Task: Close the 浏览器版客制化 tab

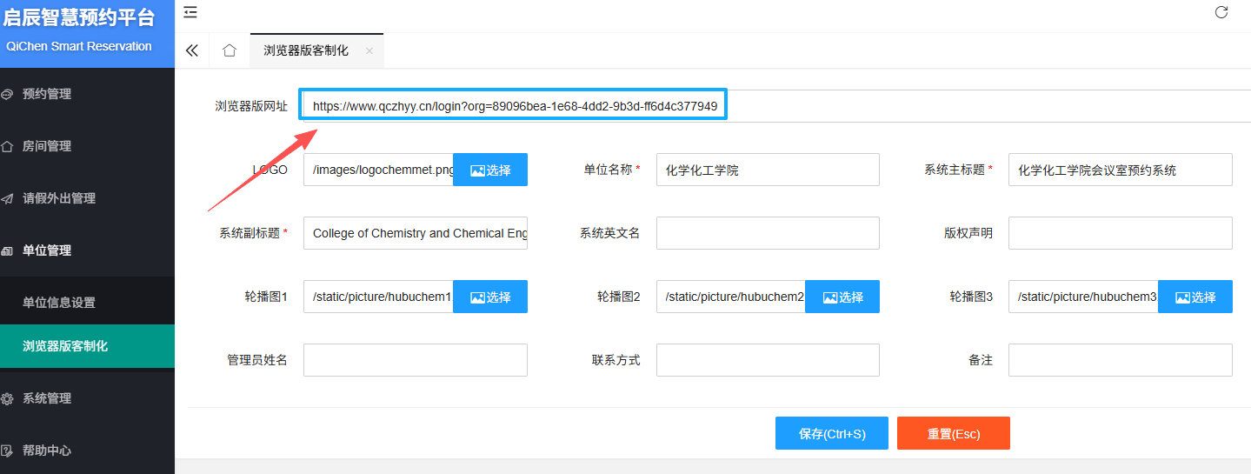Action: click(x=369, y=51)
